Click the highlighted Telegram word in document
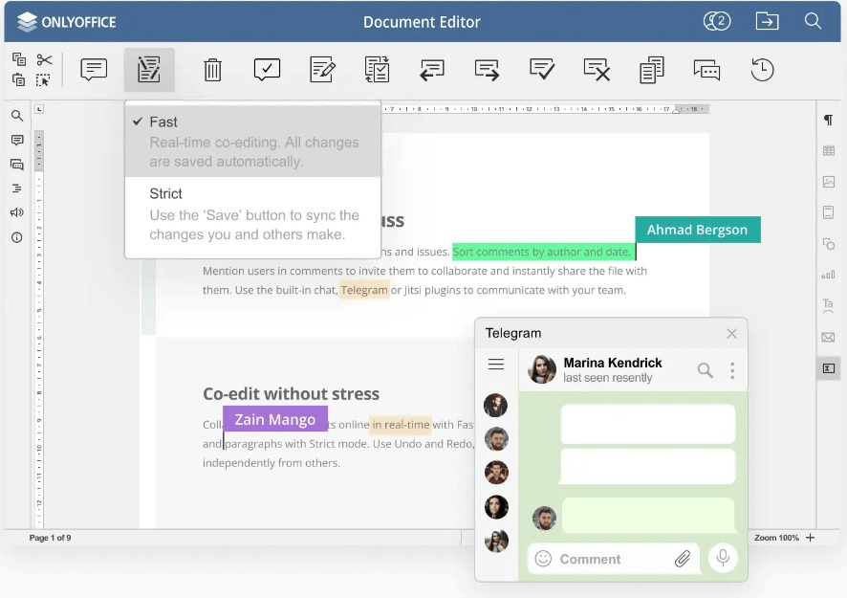 coord(364,290)
